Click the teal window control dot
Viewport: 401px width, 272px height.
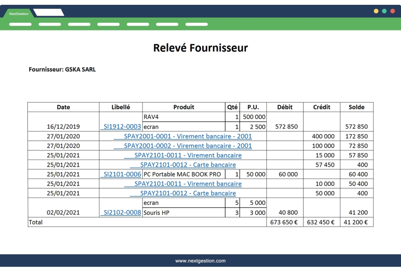pos(384,11)
